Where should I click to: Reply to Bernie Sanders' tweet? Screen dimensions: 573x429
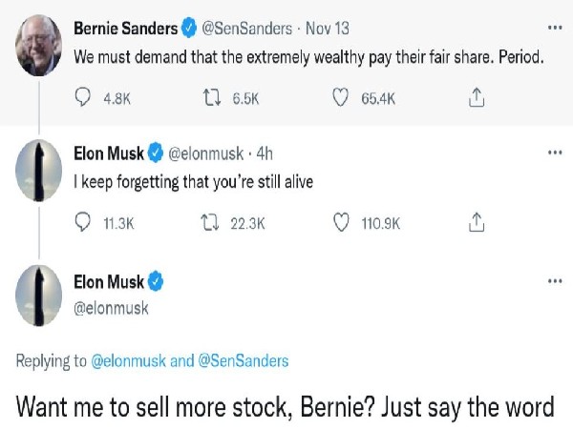(83, 96)
